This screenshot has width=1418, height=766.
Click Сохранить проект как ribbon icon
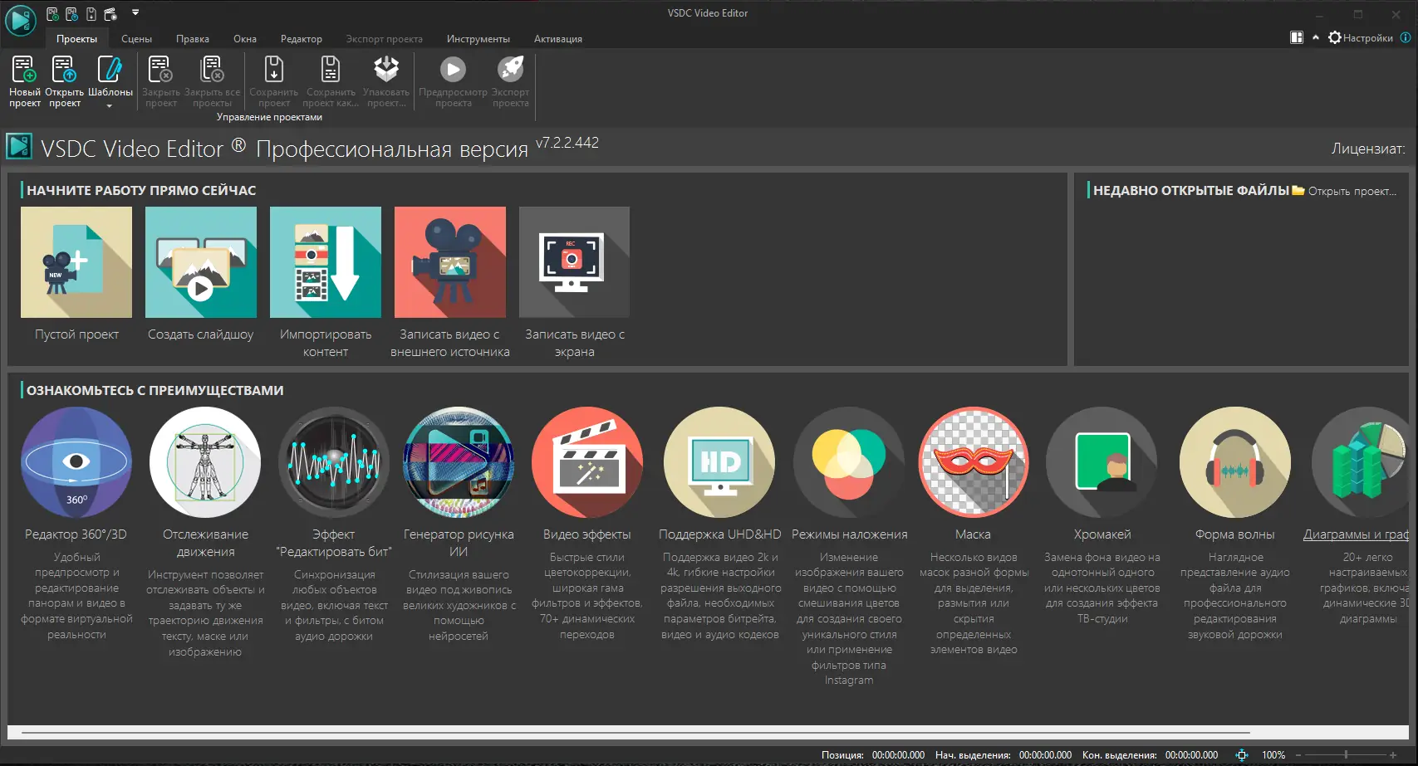pos(331,69)
